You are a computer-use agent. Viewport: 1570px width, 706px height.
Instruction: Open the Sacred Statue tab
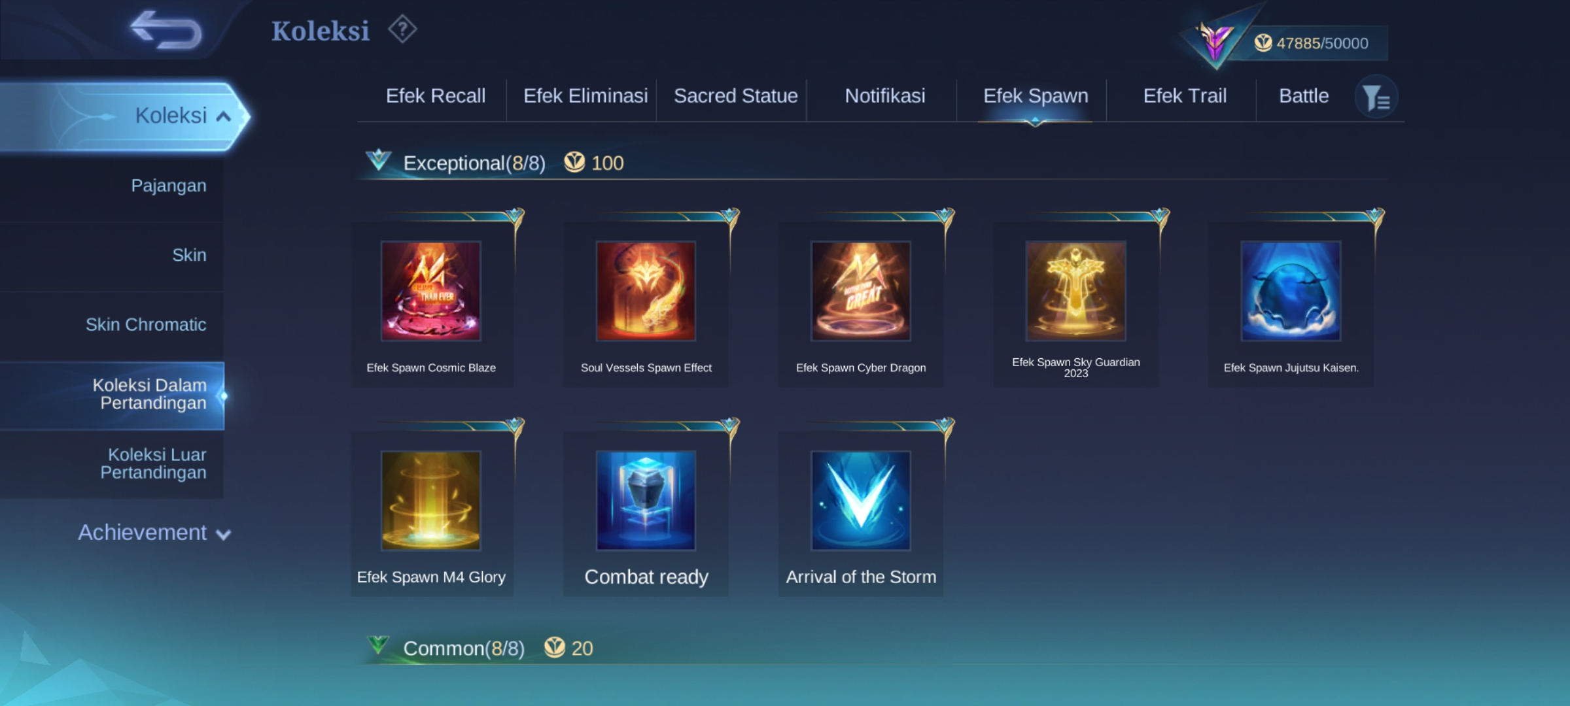(x=736, y=96)
